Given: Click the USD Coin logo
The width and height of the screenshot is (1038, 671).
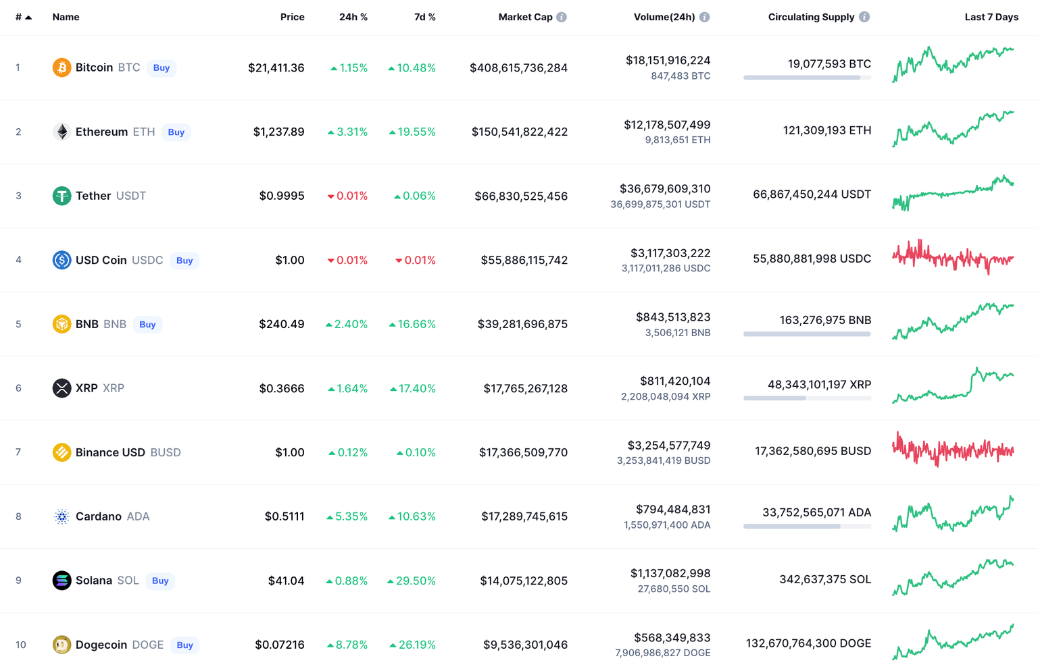Looking at the screenshot, I should [x=61, y=260].
